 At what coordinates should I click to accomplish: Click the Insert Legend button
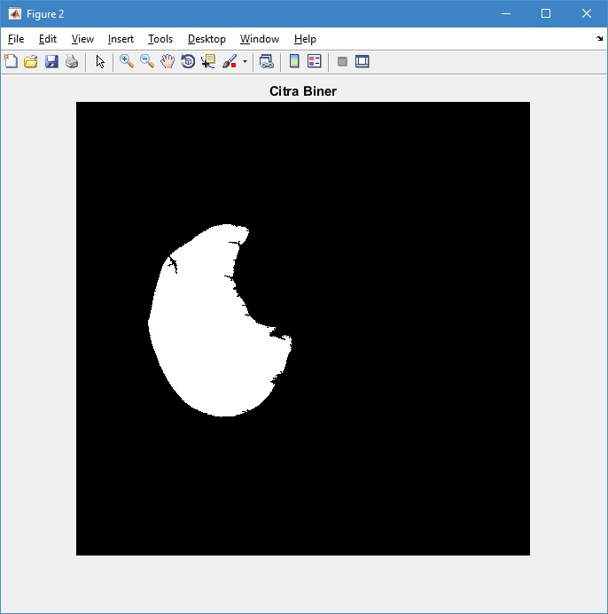(x=314, y=61)
